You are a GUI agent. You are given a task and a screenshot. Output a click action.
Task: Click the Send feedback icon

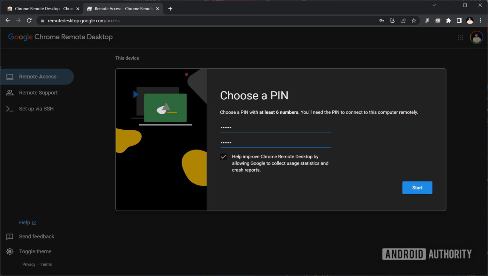[10, 236]
